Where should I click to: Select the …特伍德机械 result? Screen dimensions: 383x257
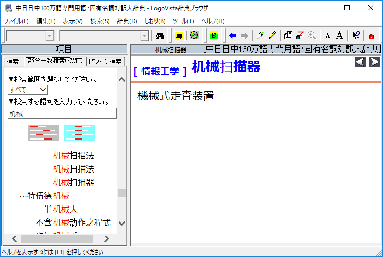click(x=45, y=196)
